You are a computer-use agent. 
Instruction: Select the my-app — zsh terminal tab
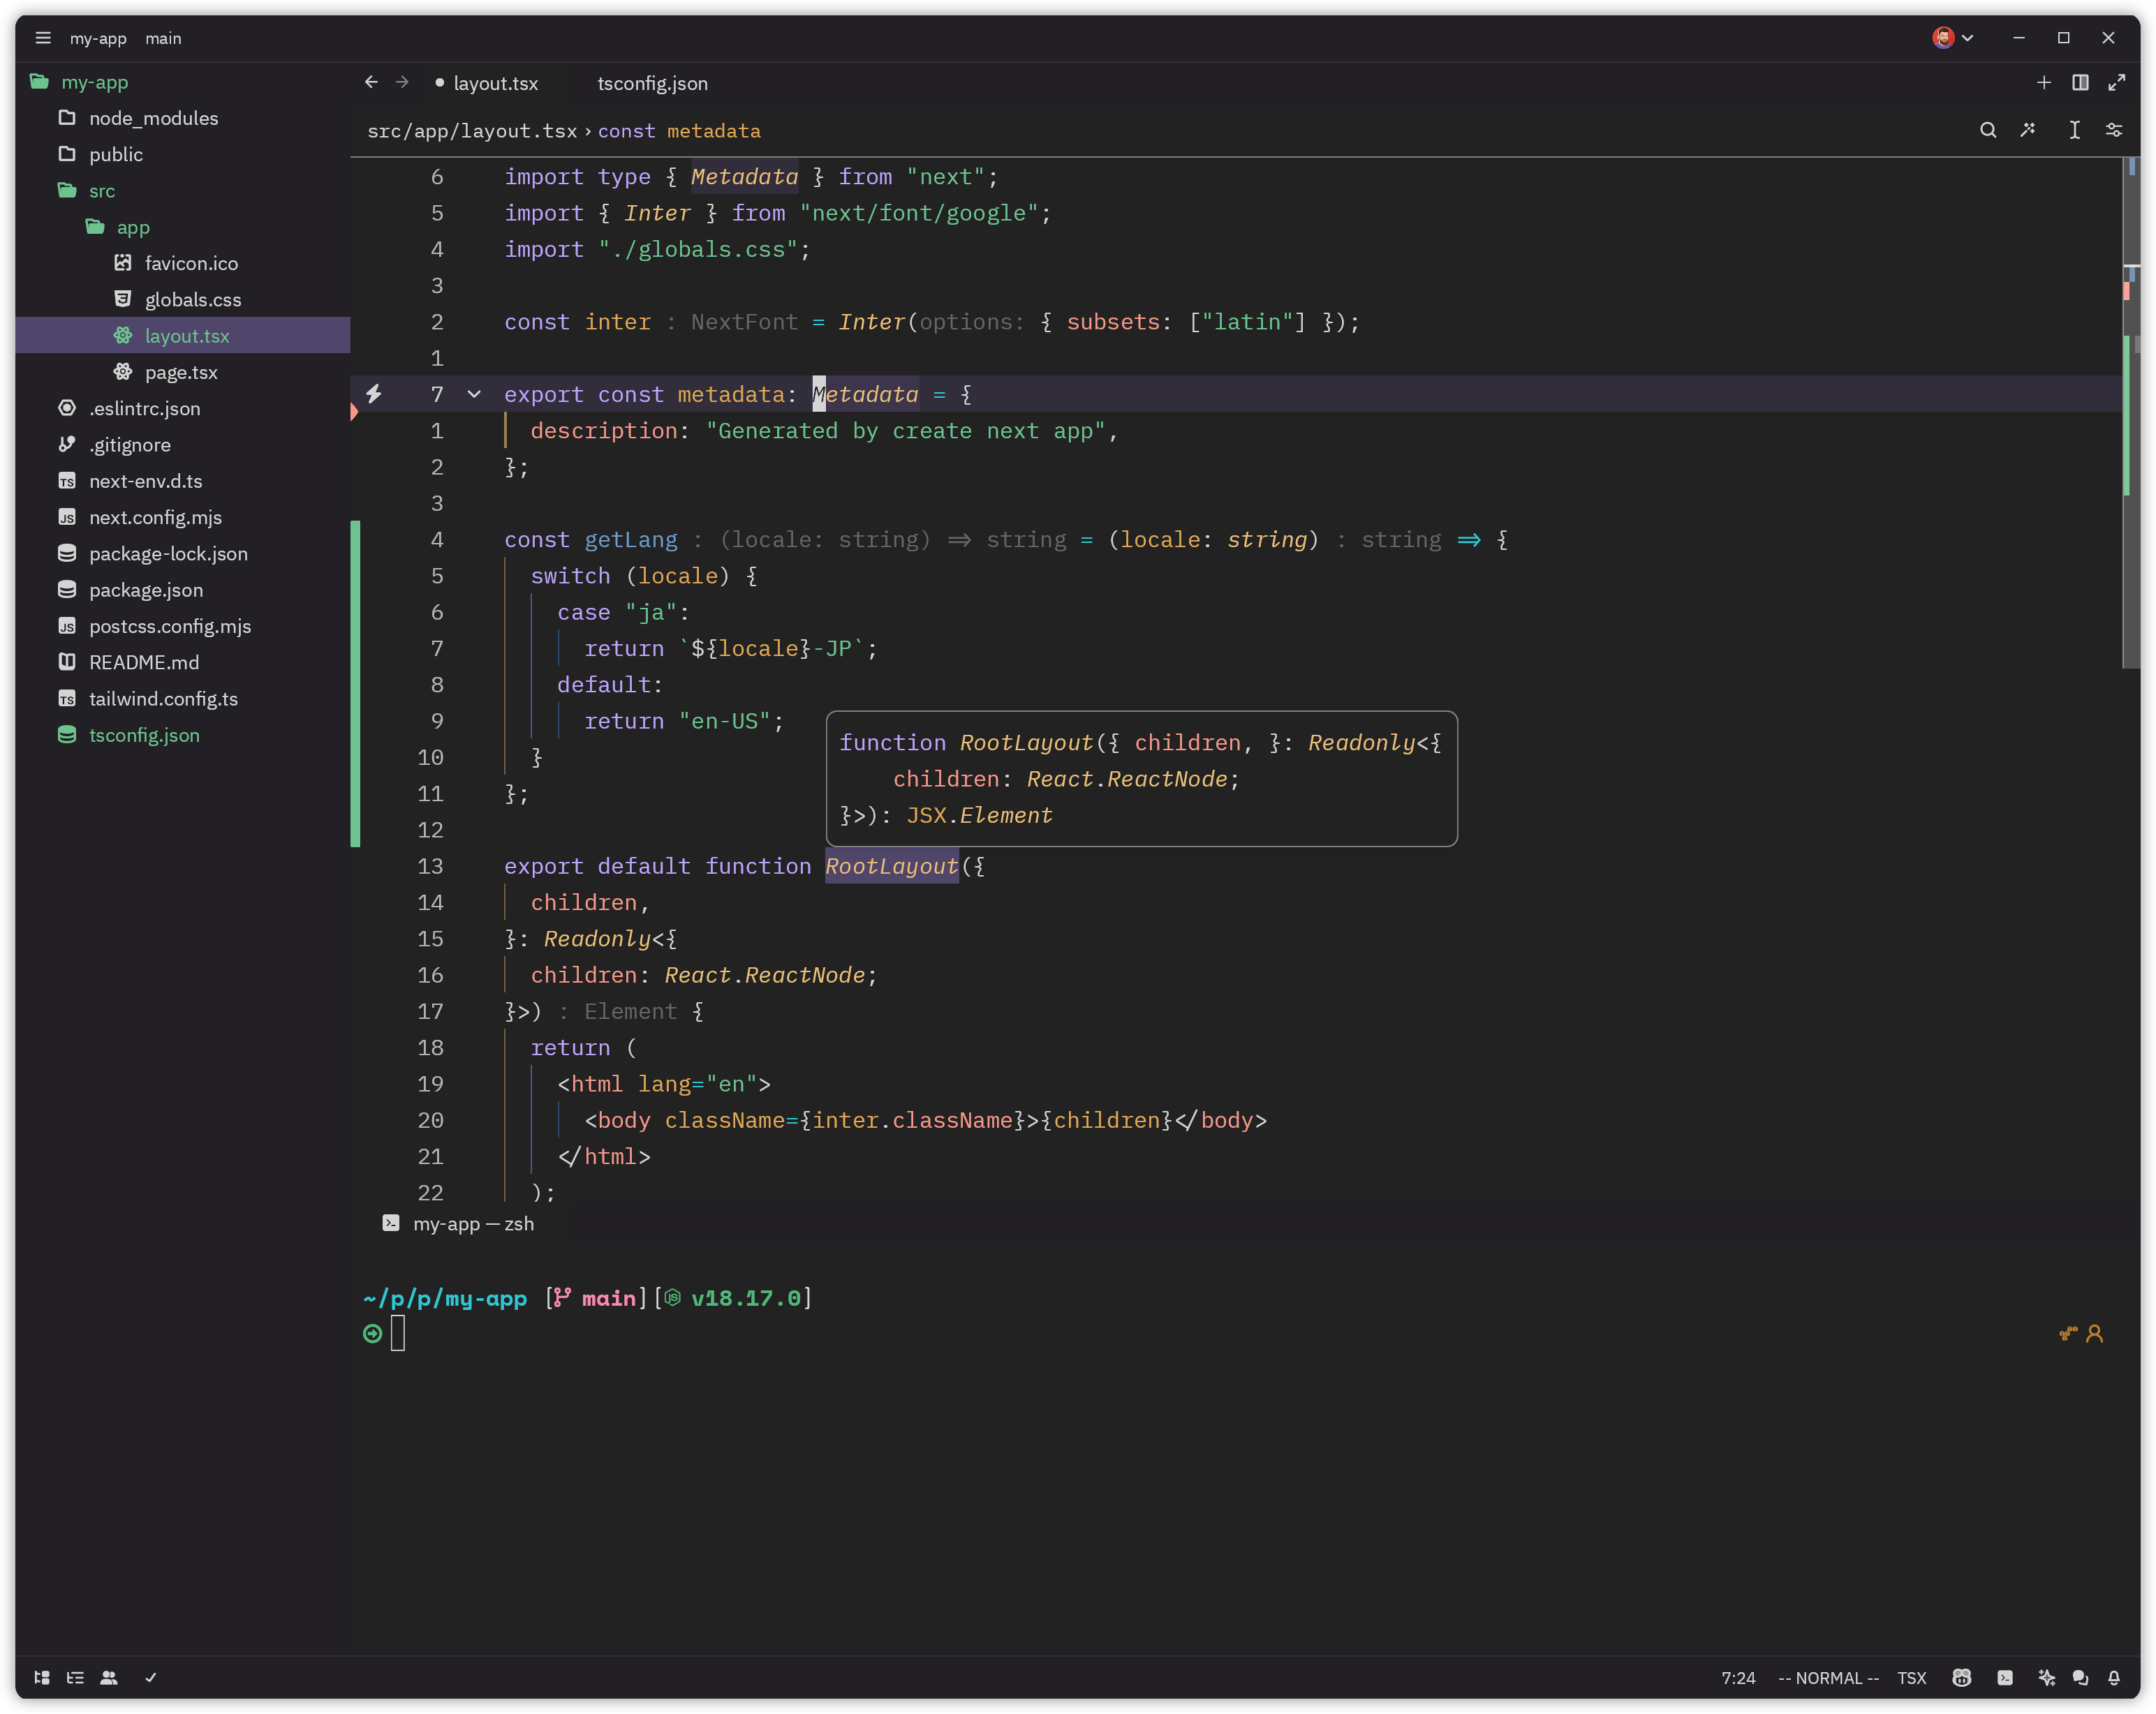459,1223
